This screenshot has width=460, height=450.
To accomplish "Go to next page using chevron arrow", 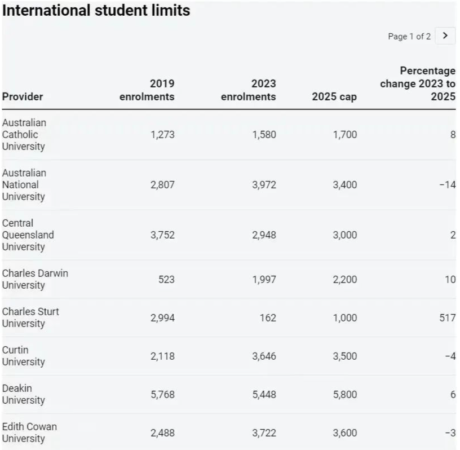I will click(445, 36).
